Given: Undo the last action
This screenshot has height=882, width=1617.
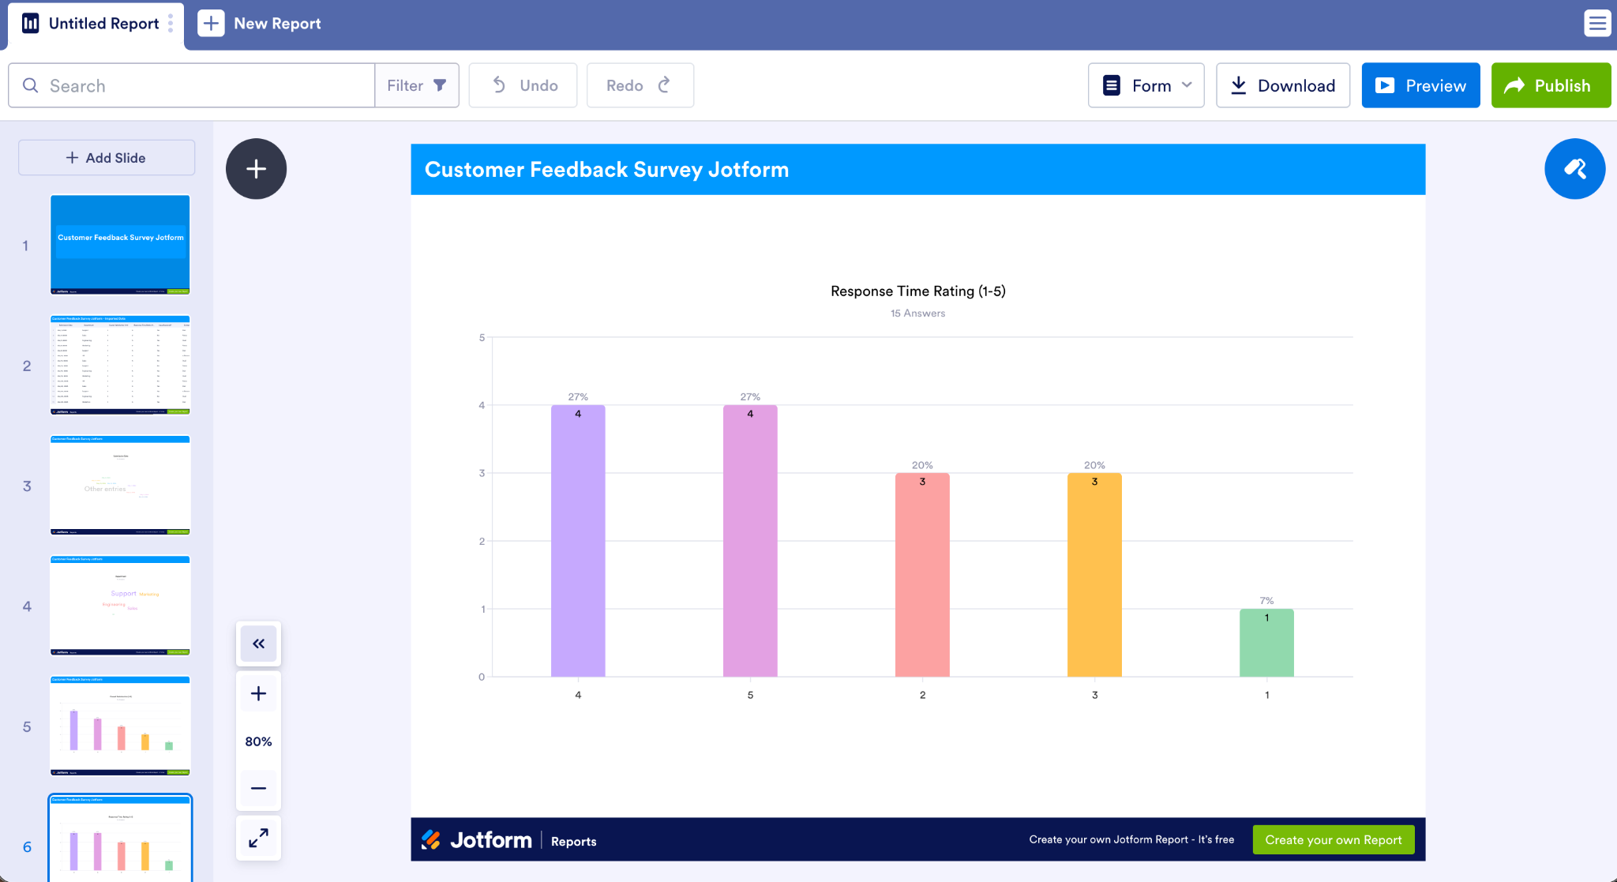Looking at the screenshot, I should pyautogui.click(x=523, y=85).
